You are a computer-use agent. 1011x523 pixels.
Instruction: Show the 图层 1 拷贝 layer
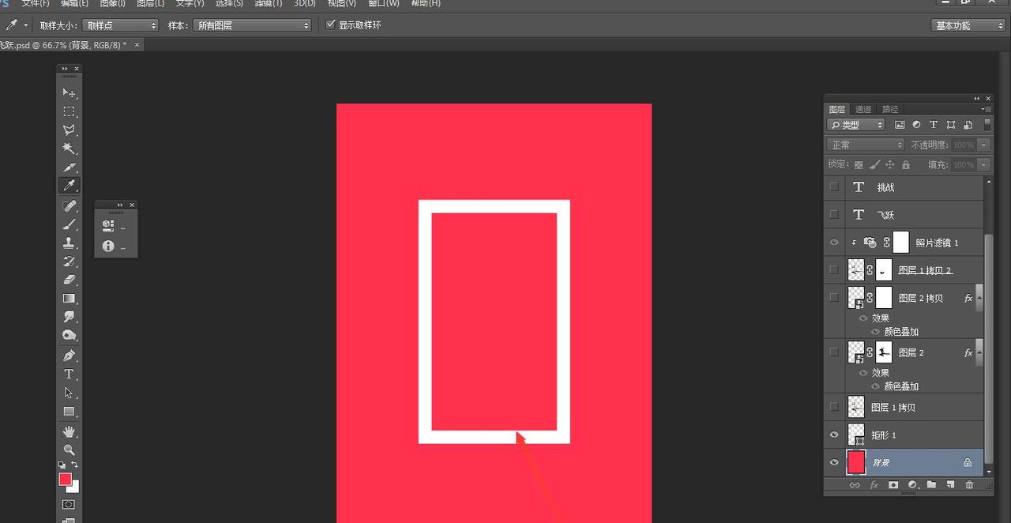coord(834,407)
